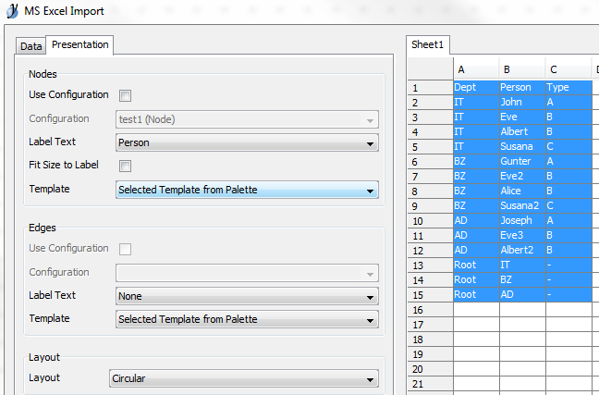
Task: Expand the Nodes Template dropdown
Action: (247, 190)
